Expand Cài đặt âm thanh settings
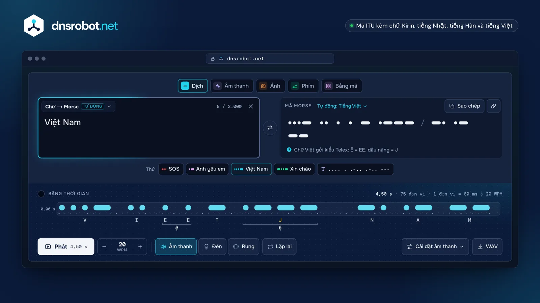Screen dimensions: 540x303 click(435, 247)
